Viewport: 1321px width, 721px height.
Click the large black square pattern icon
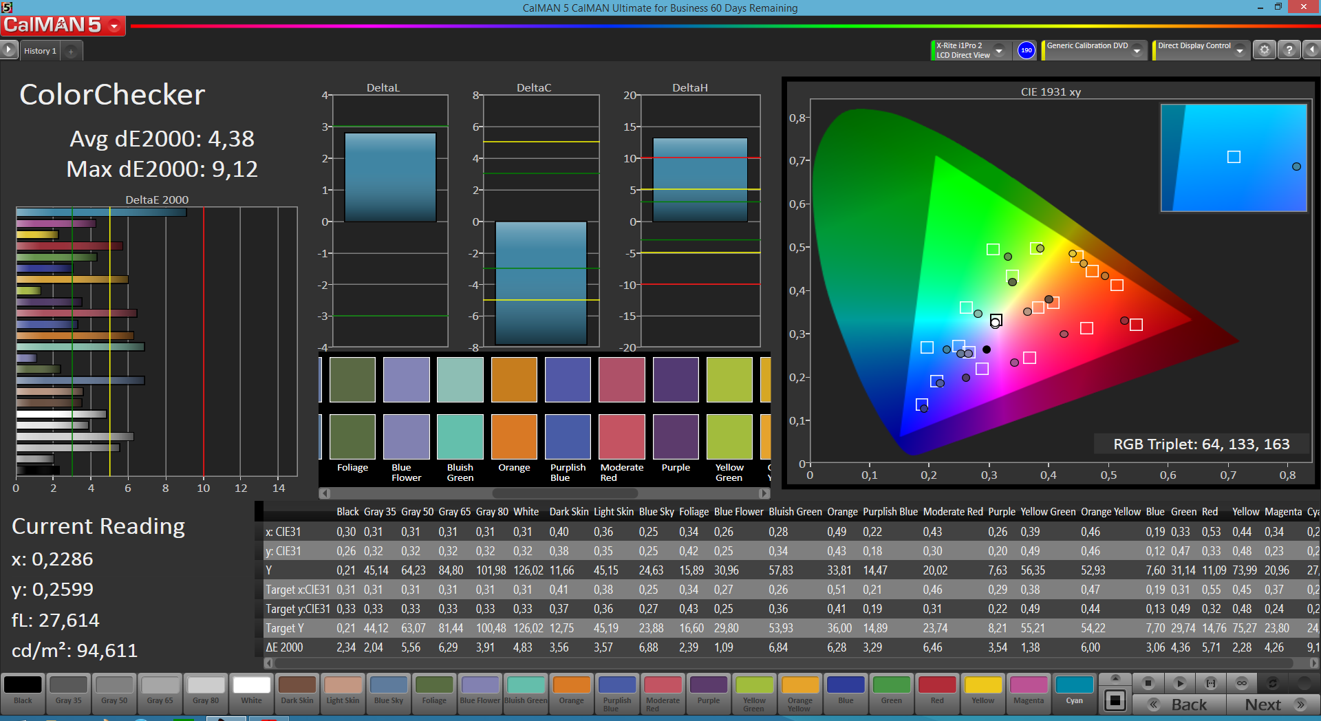pos(1115,701)
